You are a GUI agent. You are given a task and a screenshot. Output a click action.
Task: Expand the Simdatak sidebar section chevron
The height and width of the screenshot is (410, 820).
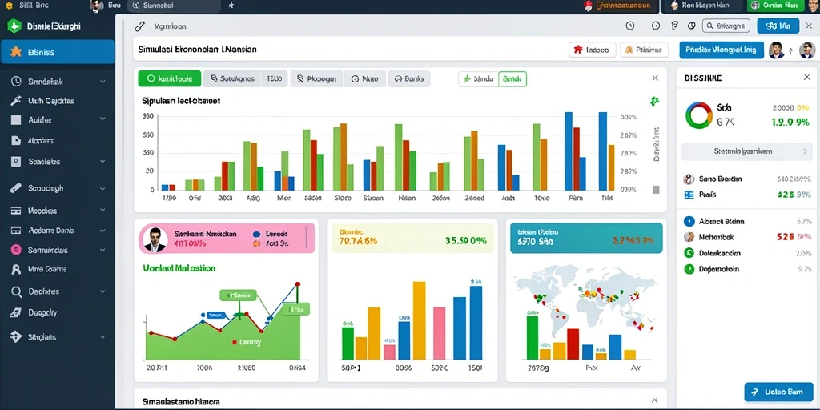[102, 82]
